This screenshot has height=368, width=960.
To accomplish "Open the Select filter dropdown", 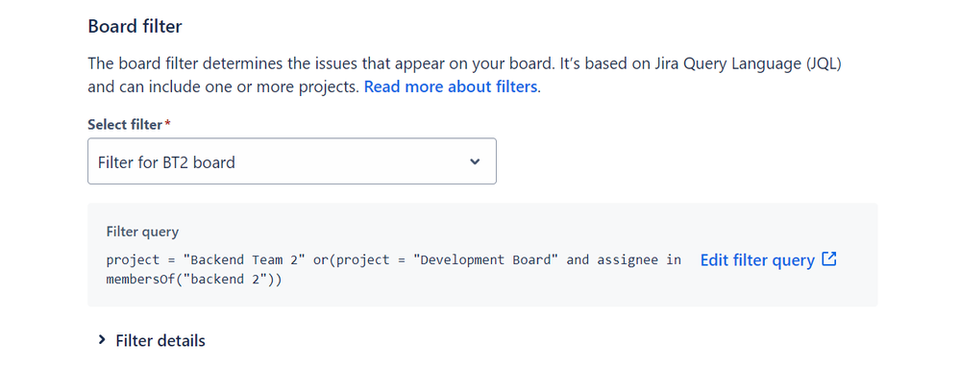I will point(291,161).
